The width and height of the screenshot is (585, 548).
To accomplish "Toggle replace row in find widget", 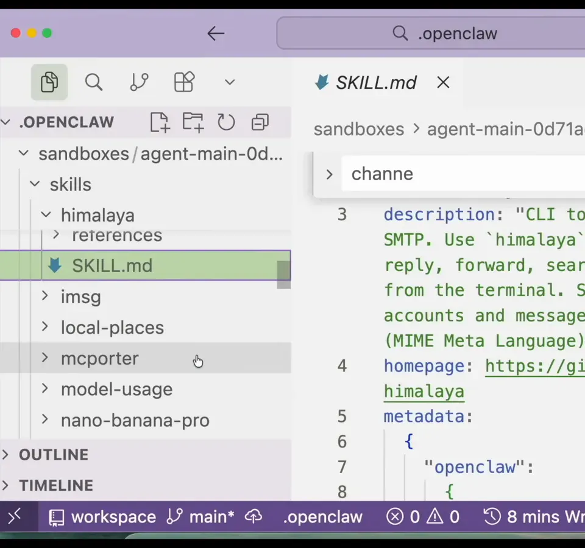I will tap(328, 174).
